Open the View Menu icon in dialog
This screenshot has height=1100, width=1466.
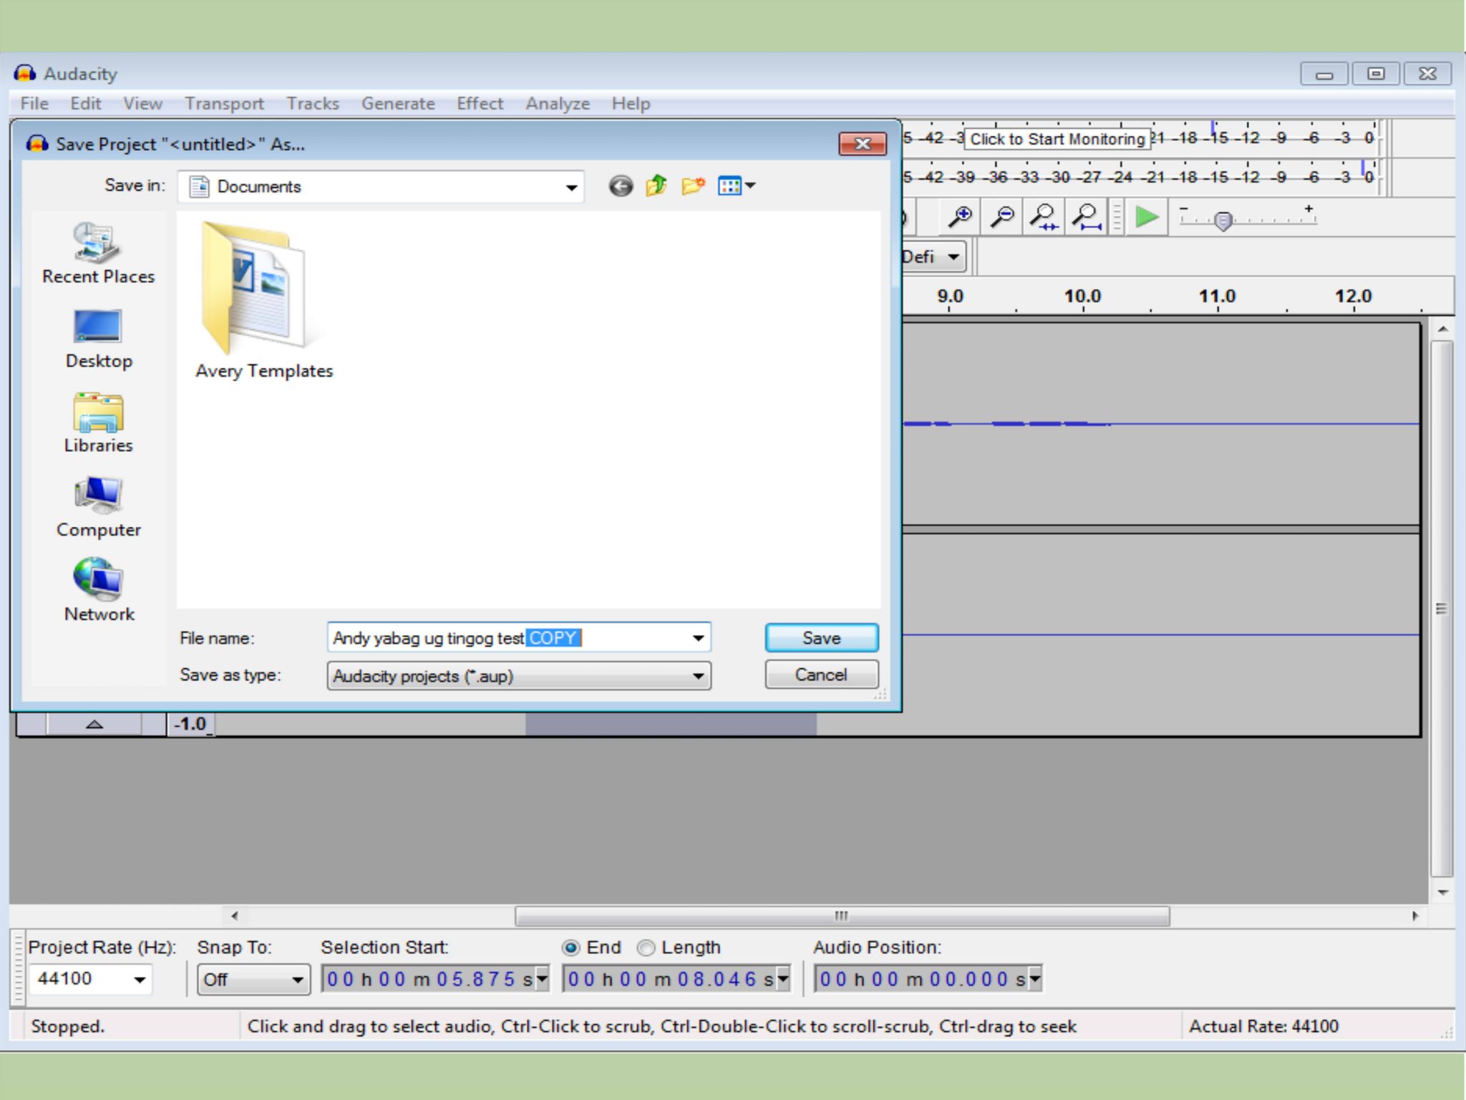tap(736, 186)
